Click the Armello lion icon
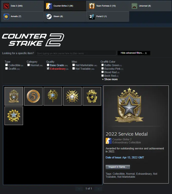 6,16
